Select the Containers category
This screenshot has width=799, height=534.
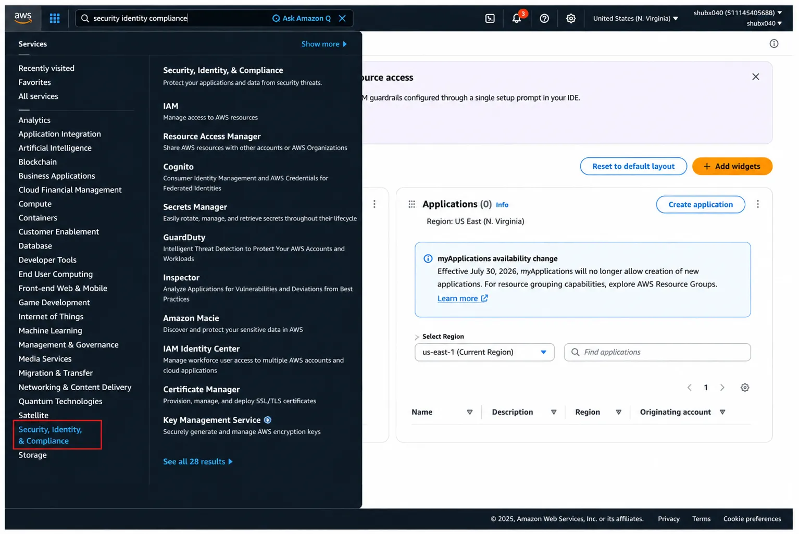38,218
